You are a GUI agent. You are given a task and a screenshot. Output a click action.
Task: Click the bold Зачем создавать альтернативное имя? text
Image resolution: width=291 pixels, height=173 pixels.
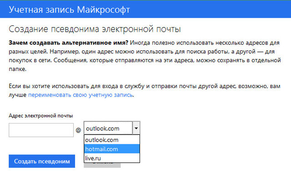(x=68, y=43)
